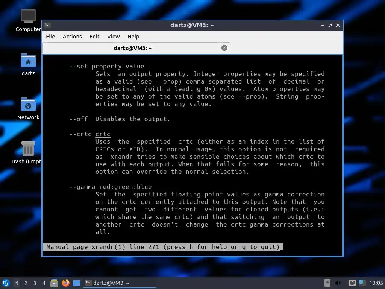Click the word "hexadecimal" in the --set description

[x=116, y=89]
